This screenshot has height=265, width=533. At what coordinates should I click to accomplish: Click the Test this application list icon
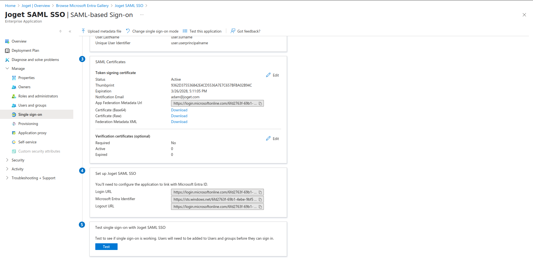185,31
